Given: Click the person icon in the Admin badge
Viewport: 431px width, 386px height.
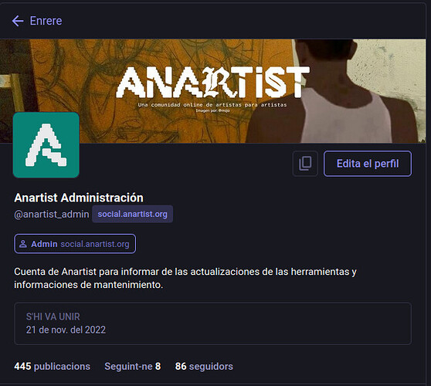Looking at the screenshot, I should 23,244.
